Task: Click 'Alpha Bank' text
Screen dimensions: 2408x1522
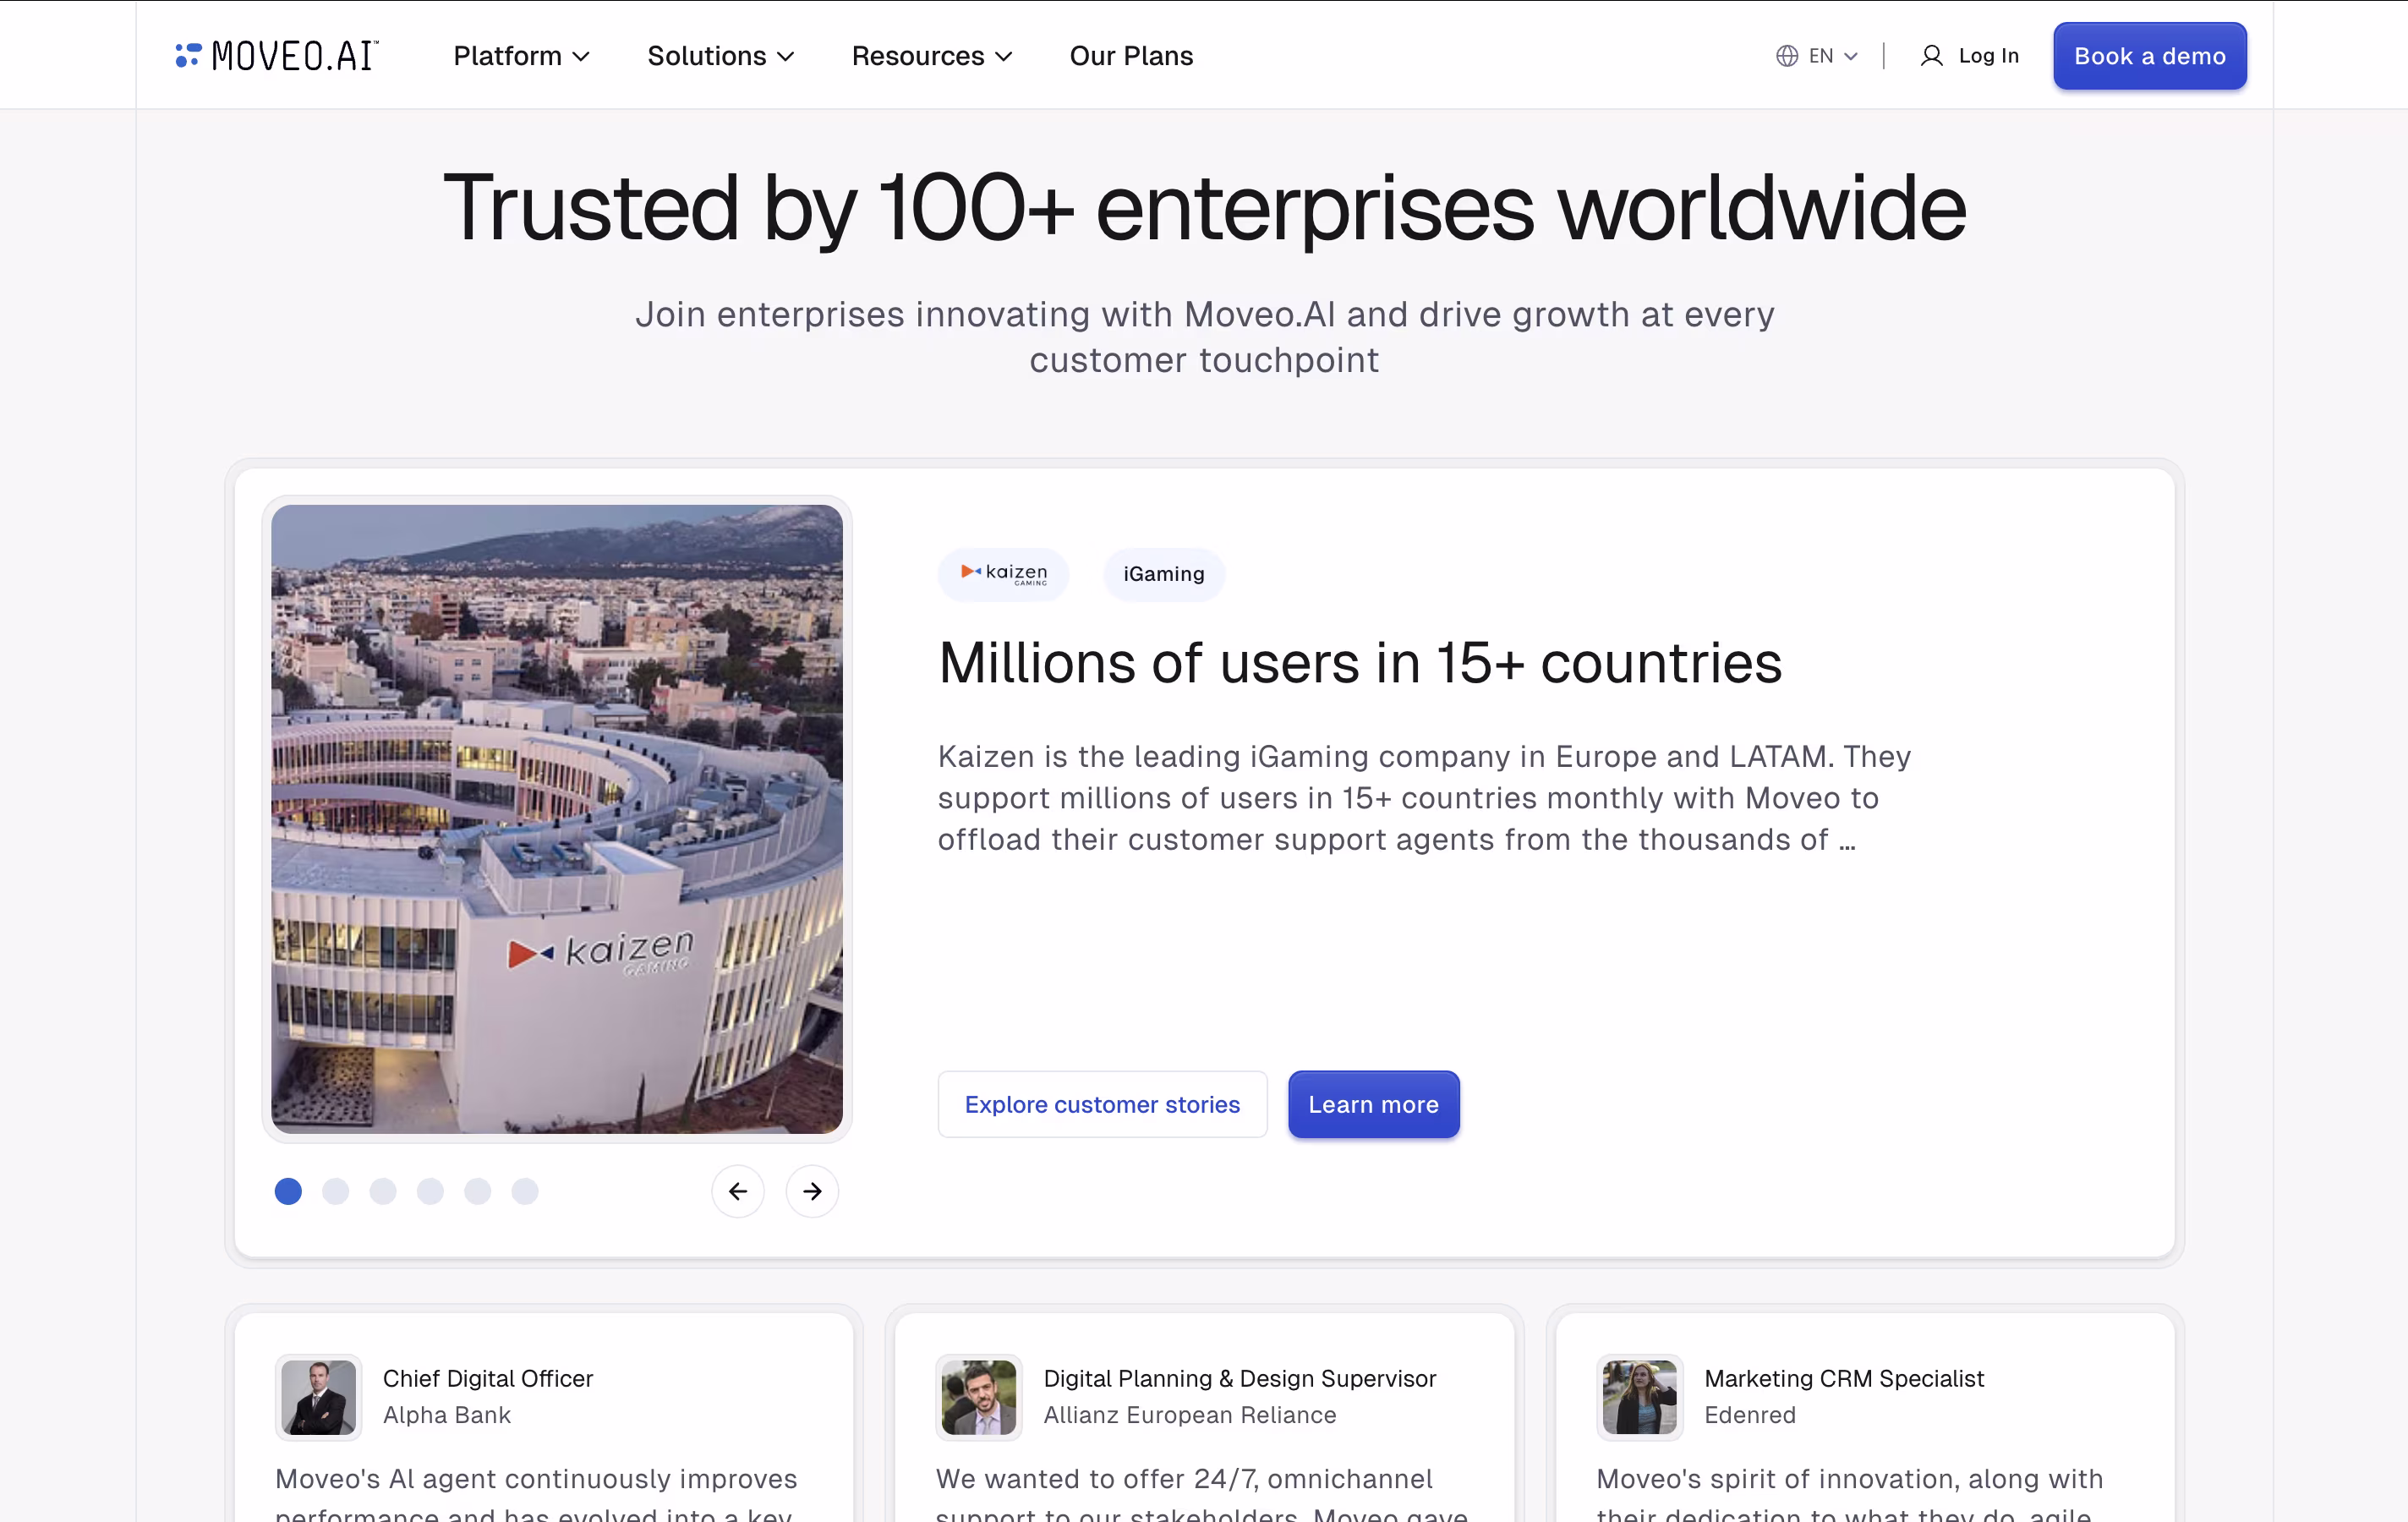Action: coord(447,1415)
